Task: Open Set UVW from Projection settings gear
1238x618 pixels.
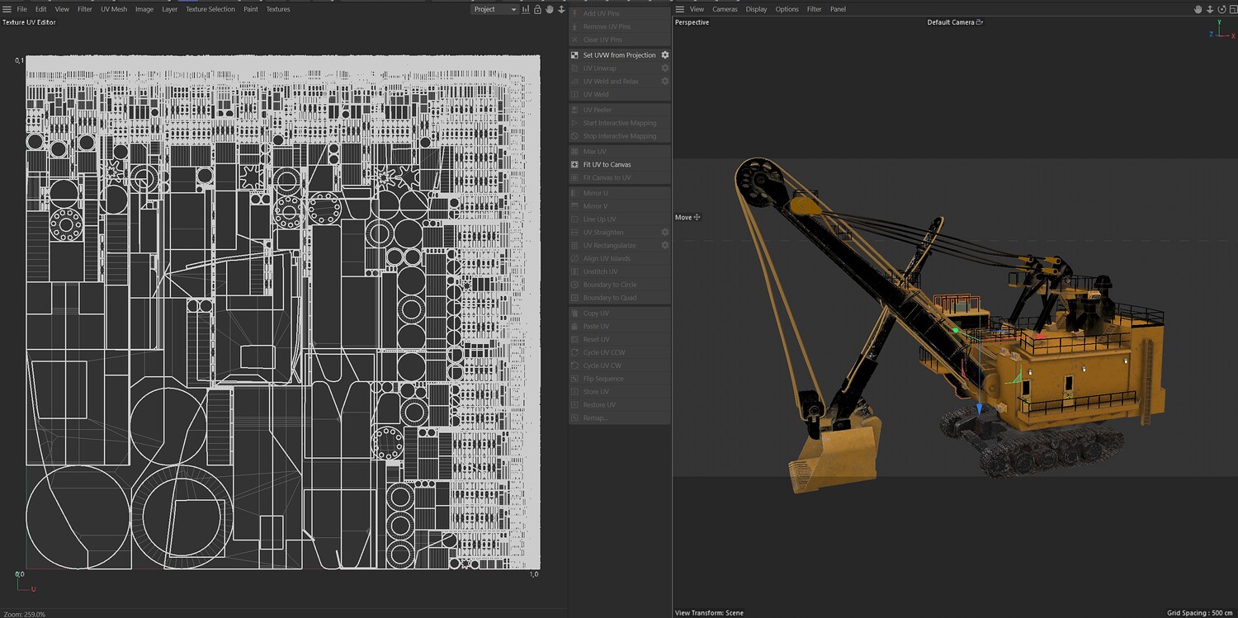Action: tap(665, 55)
